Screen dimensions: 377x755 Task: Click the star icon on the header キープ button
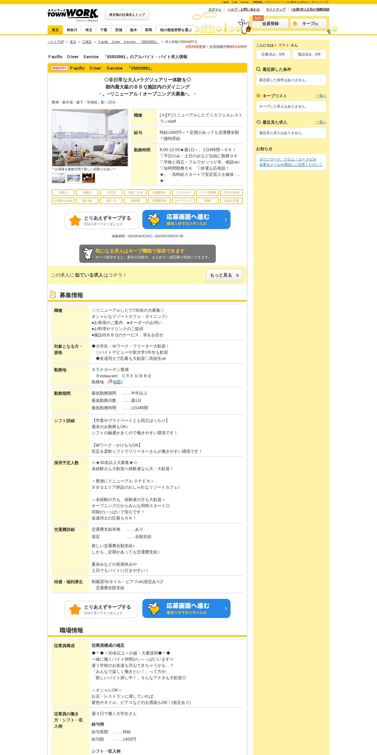[295, 24]
